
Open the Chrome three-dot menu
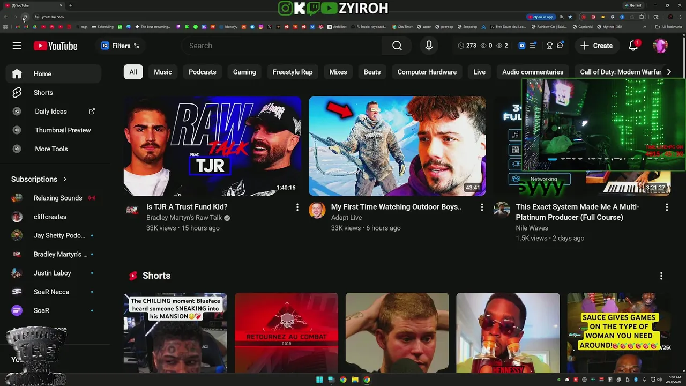(x=679, y=17)
